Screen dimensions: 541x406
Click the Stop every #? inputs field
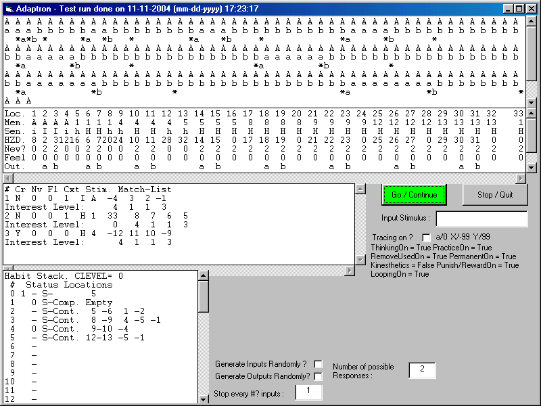point(309,392)
